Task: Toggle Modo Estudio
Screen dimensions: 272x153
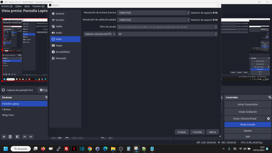Action: (248, 125)
